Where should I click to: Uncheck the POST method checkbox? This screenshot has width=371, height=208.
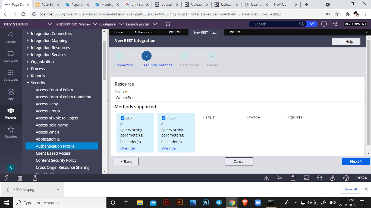point(164,118)
